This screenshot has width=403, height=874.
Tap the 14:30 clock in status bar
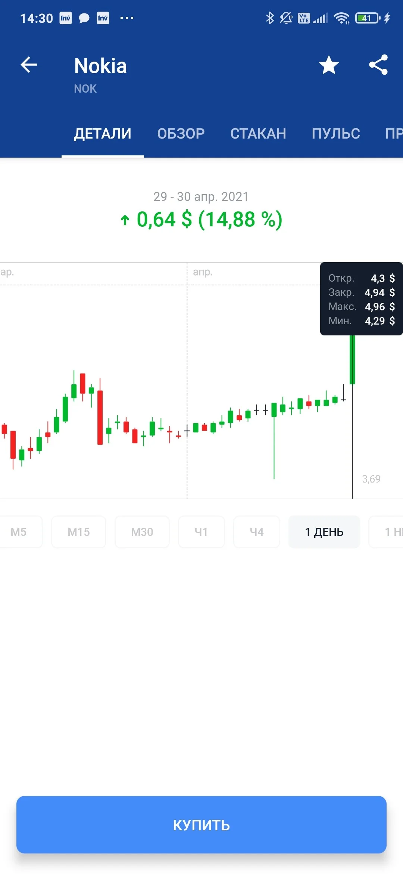[37, 18]
